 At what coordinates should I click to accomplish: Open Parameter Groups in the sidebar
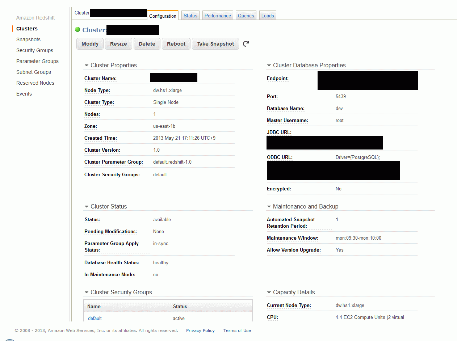tap(37, 61)
